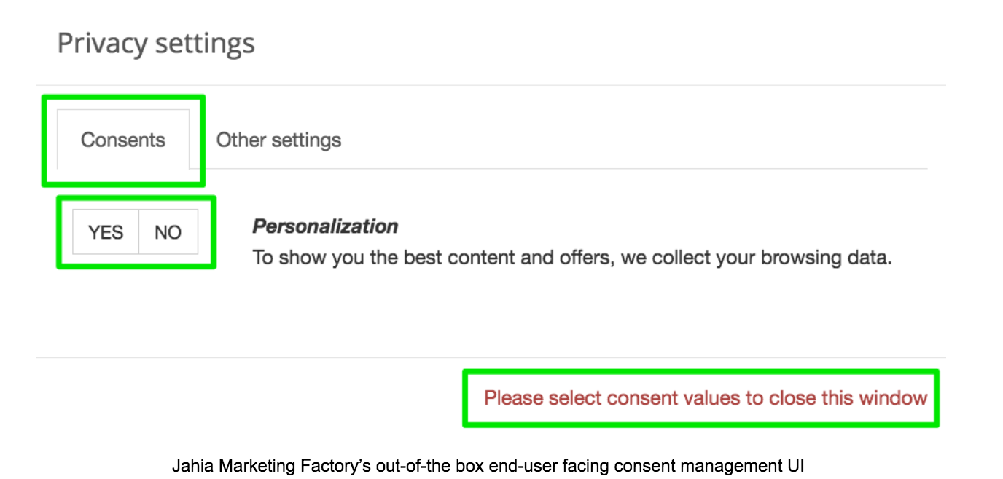
Task: Click the Jahia Marketing Factory caption
Action: pyautogui.click(x=488, y=465)
